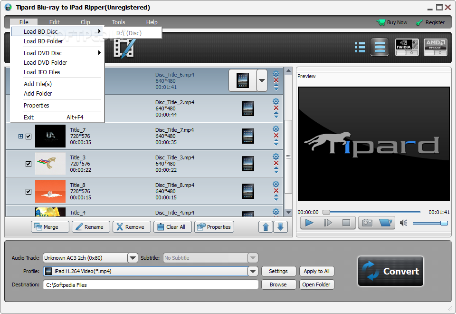Open the video Edit effect icon

(124, 48)
